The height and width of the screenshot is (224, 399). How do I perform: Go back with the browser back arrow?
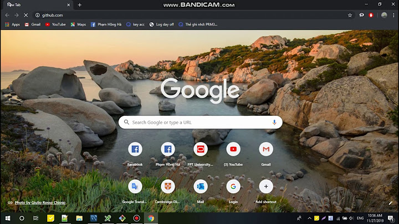coord(7,16)
